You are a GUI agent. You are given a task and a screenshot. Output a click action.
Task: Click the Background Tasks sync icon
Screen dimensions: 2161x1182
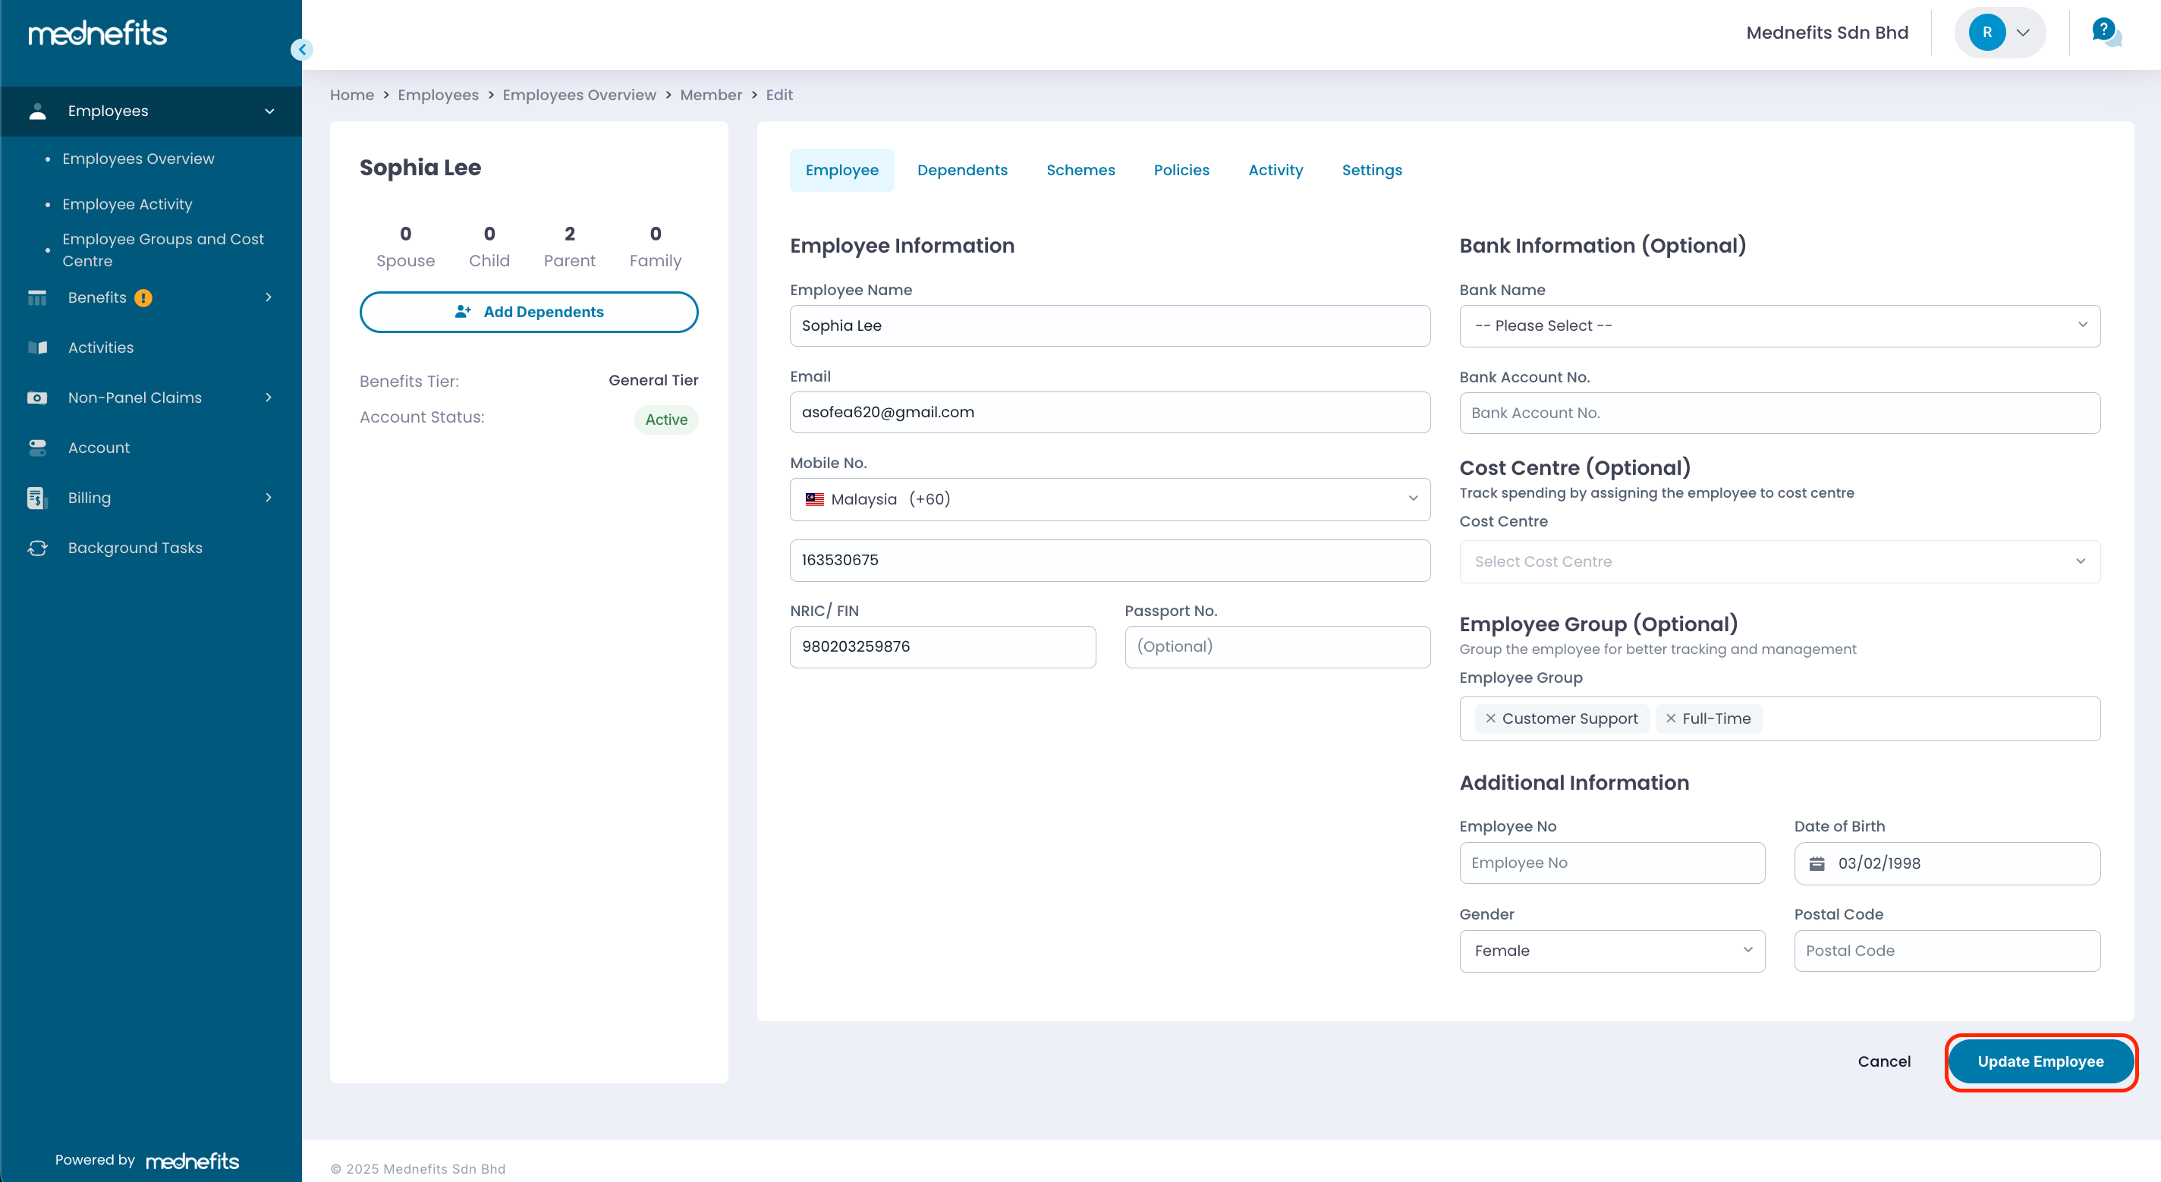click(x=38, y=548)
